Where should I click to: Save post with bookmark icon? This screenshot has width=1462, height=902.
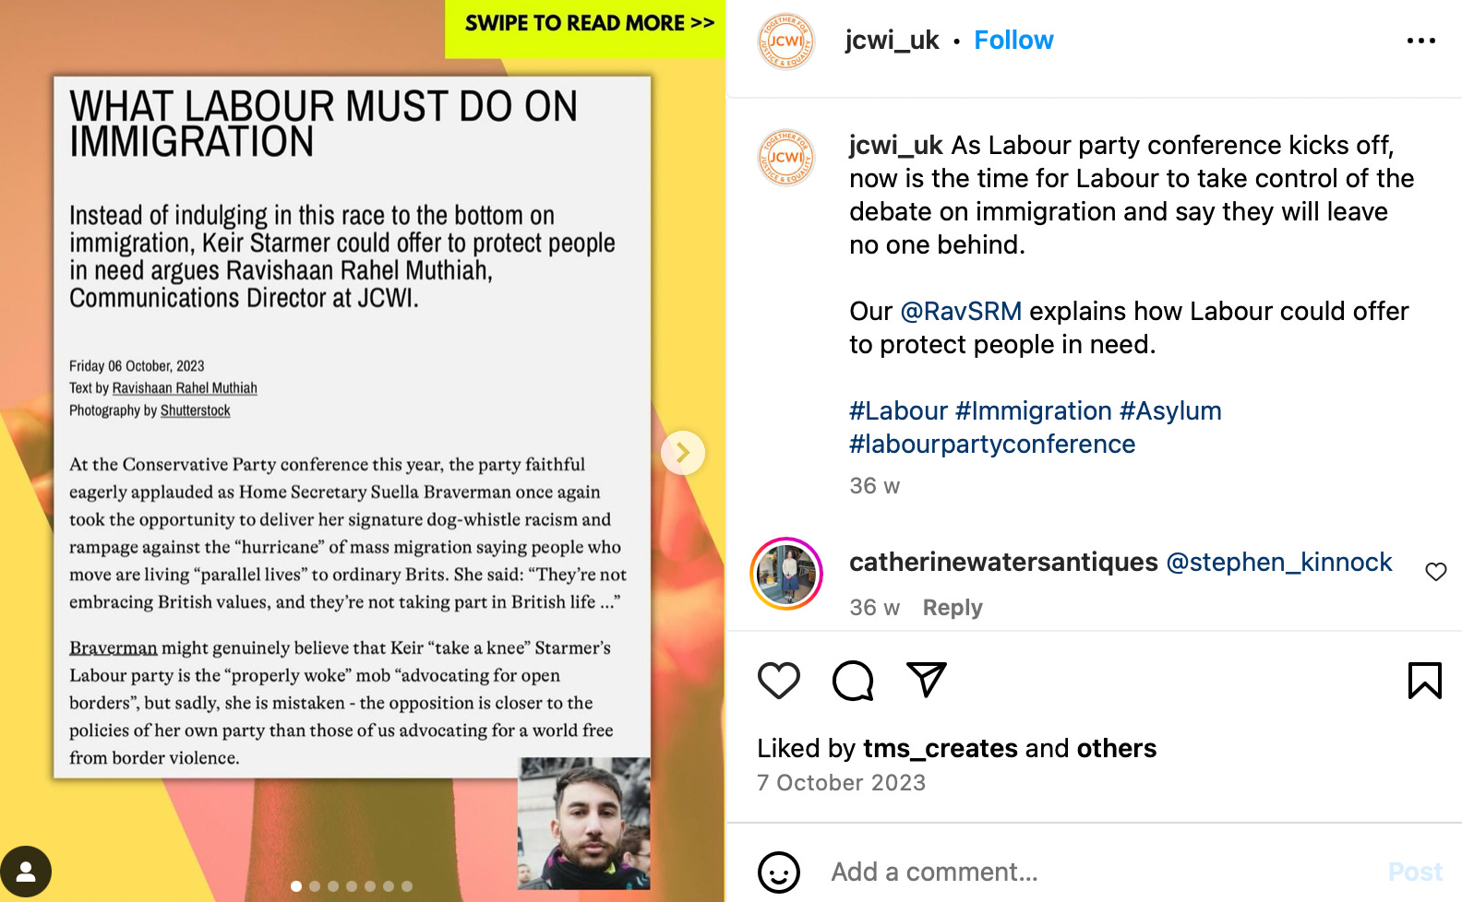[1424, 681]
